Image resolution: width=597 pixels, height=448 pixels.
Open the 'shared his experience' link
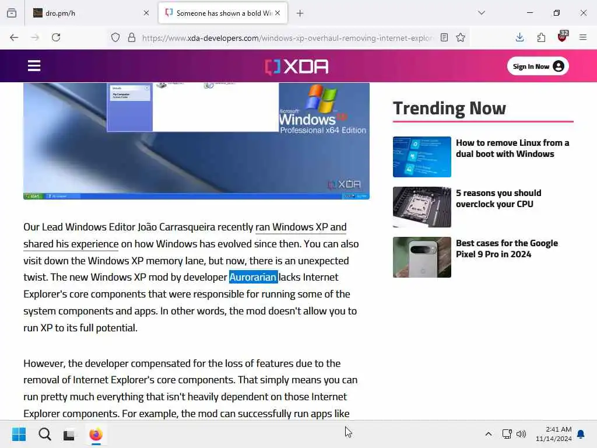pos(71,244)
